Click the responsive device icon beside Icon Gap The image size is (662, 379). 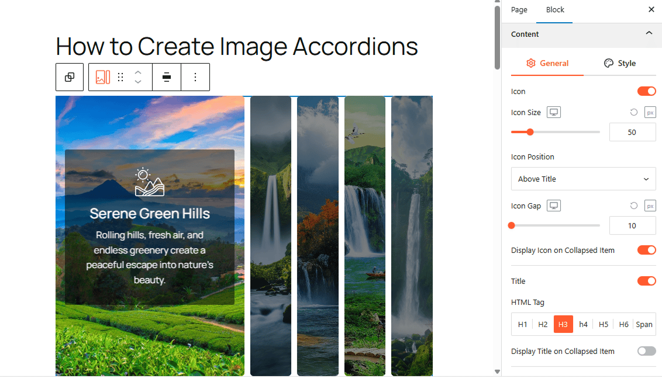pyautogui.click(x=553, y=206)
